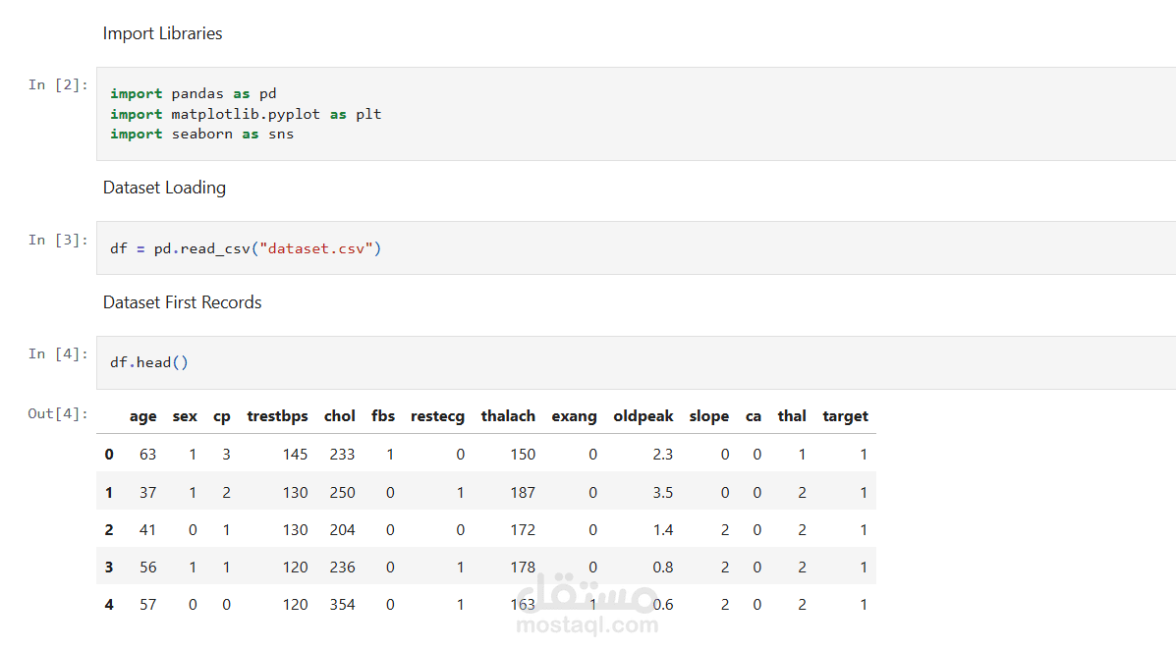This screenshot has height=650, width=1176.
Task: Click row index 0 in the dataframe
Action: point(109,455)
